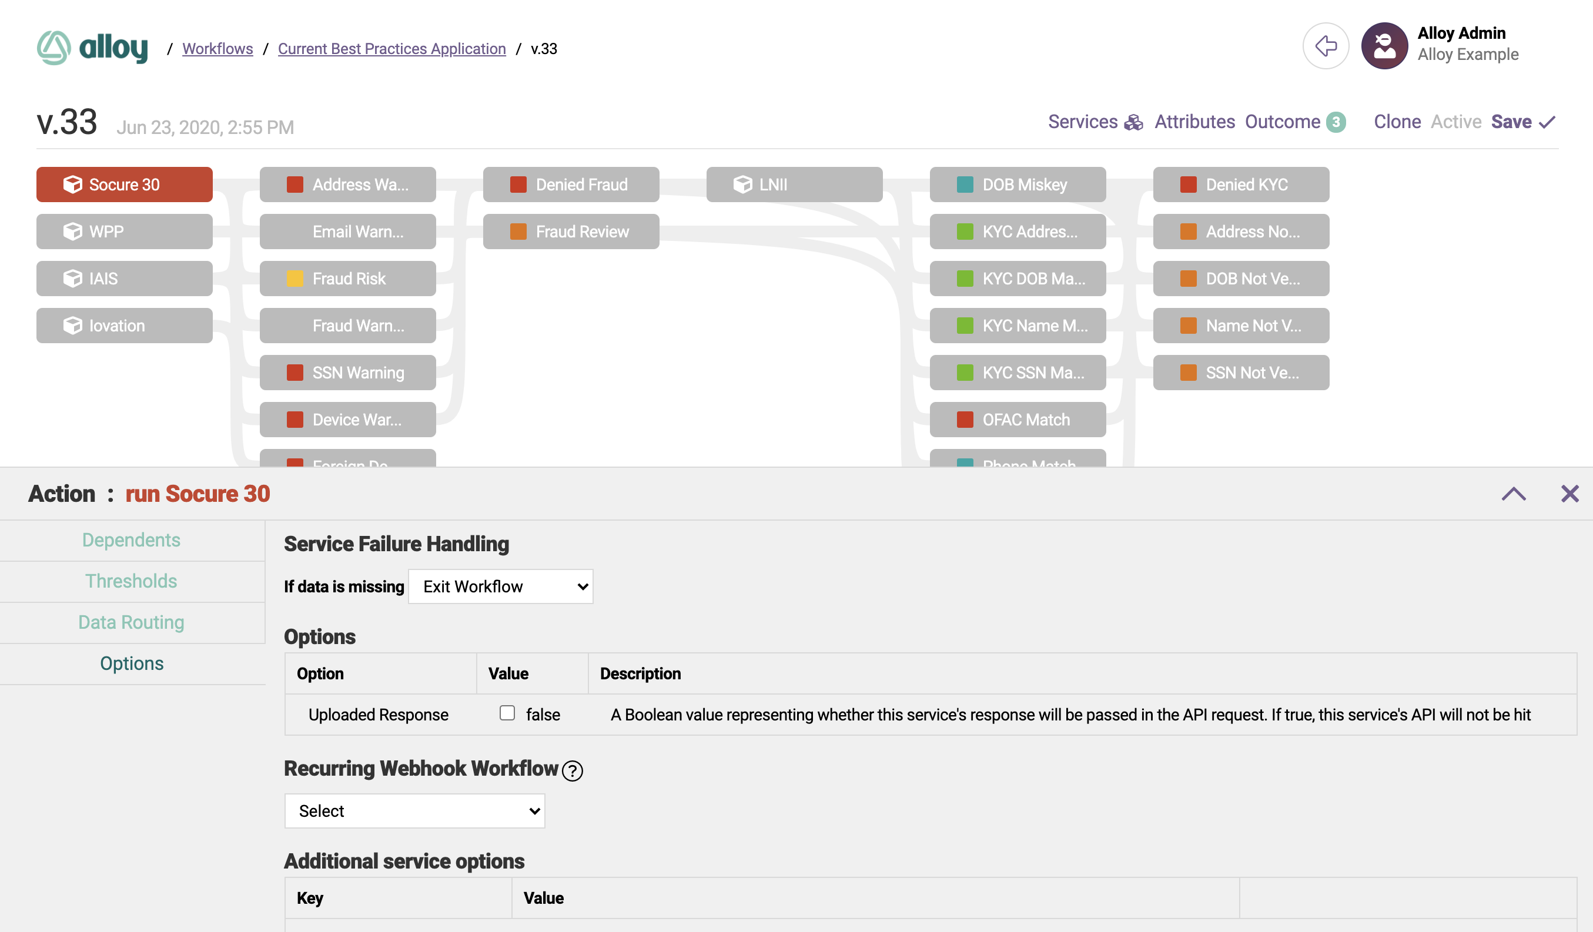The height and width of the screenshot is (932, 1593).
Task: Click the green swatch on KYC Addres...
Action: (965, 232)
